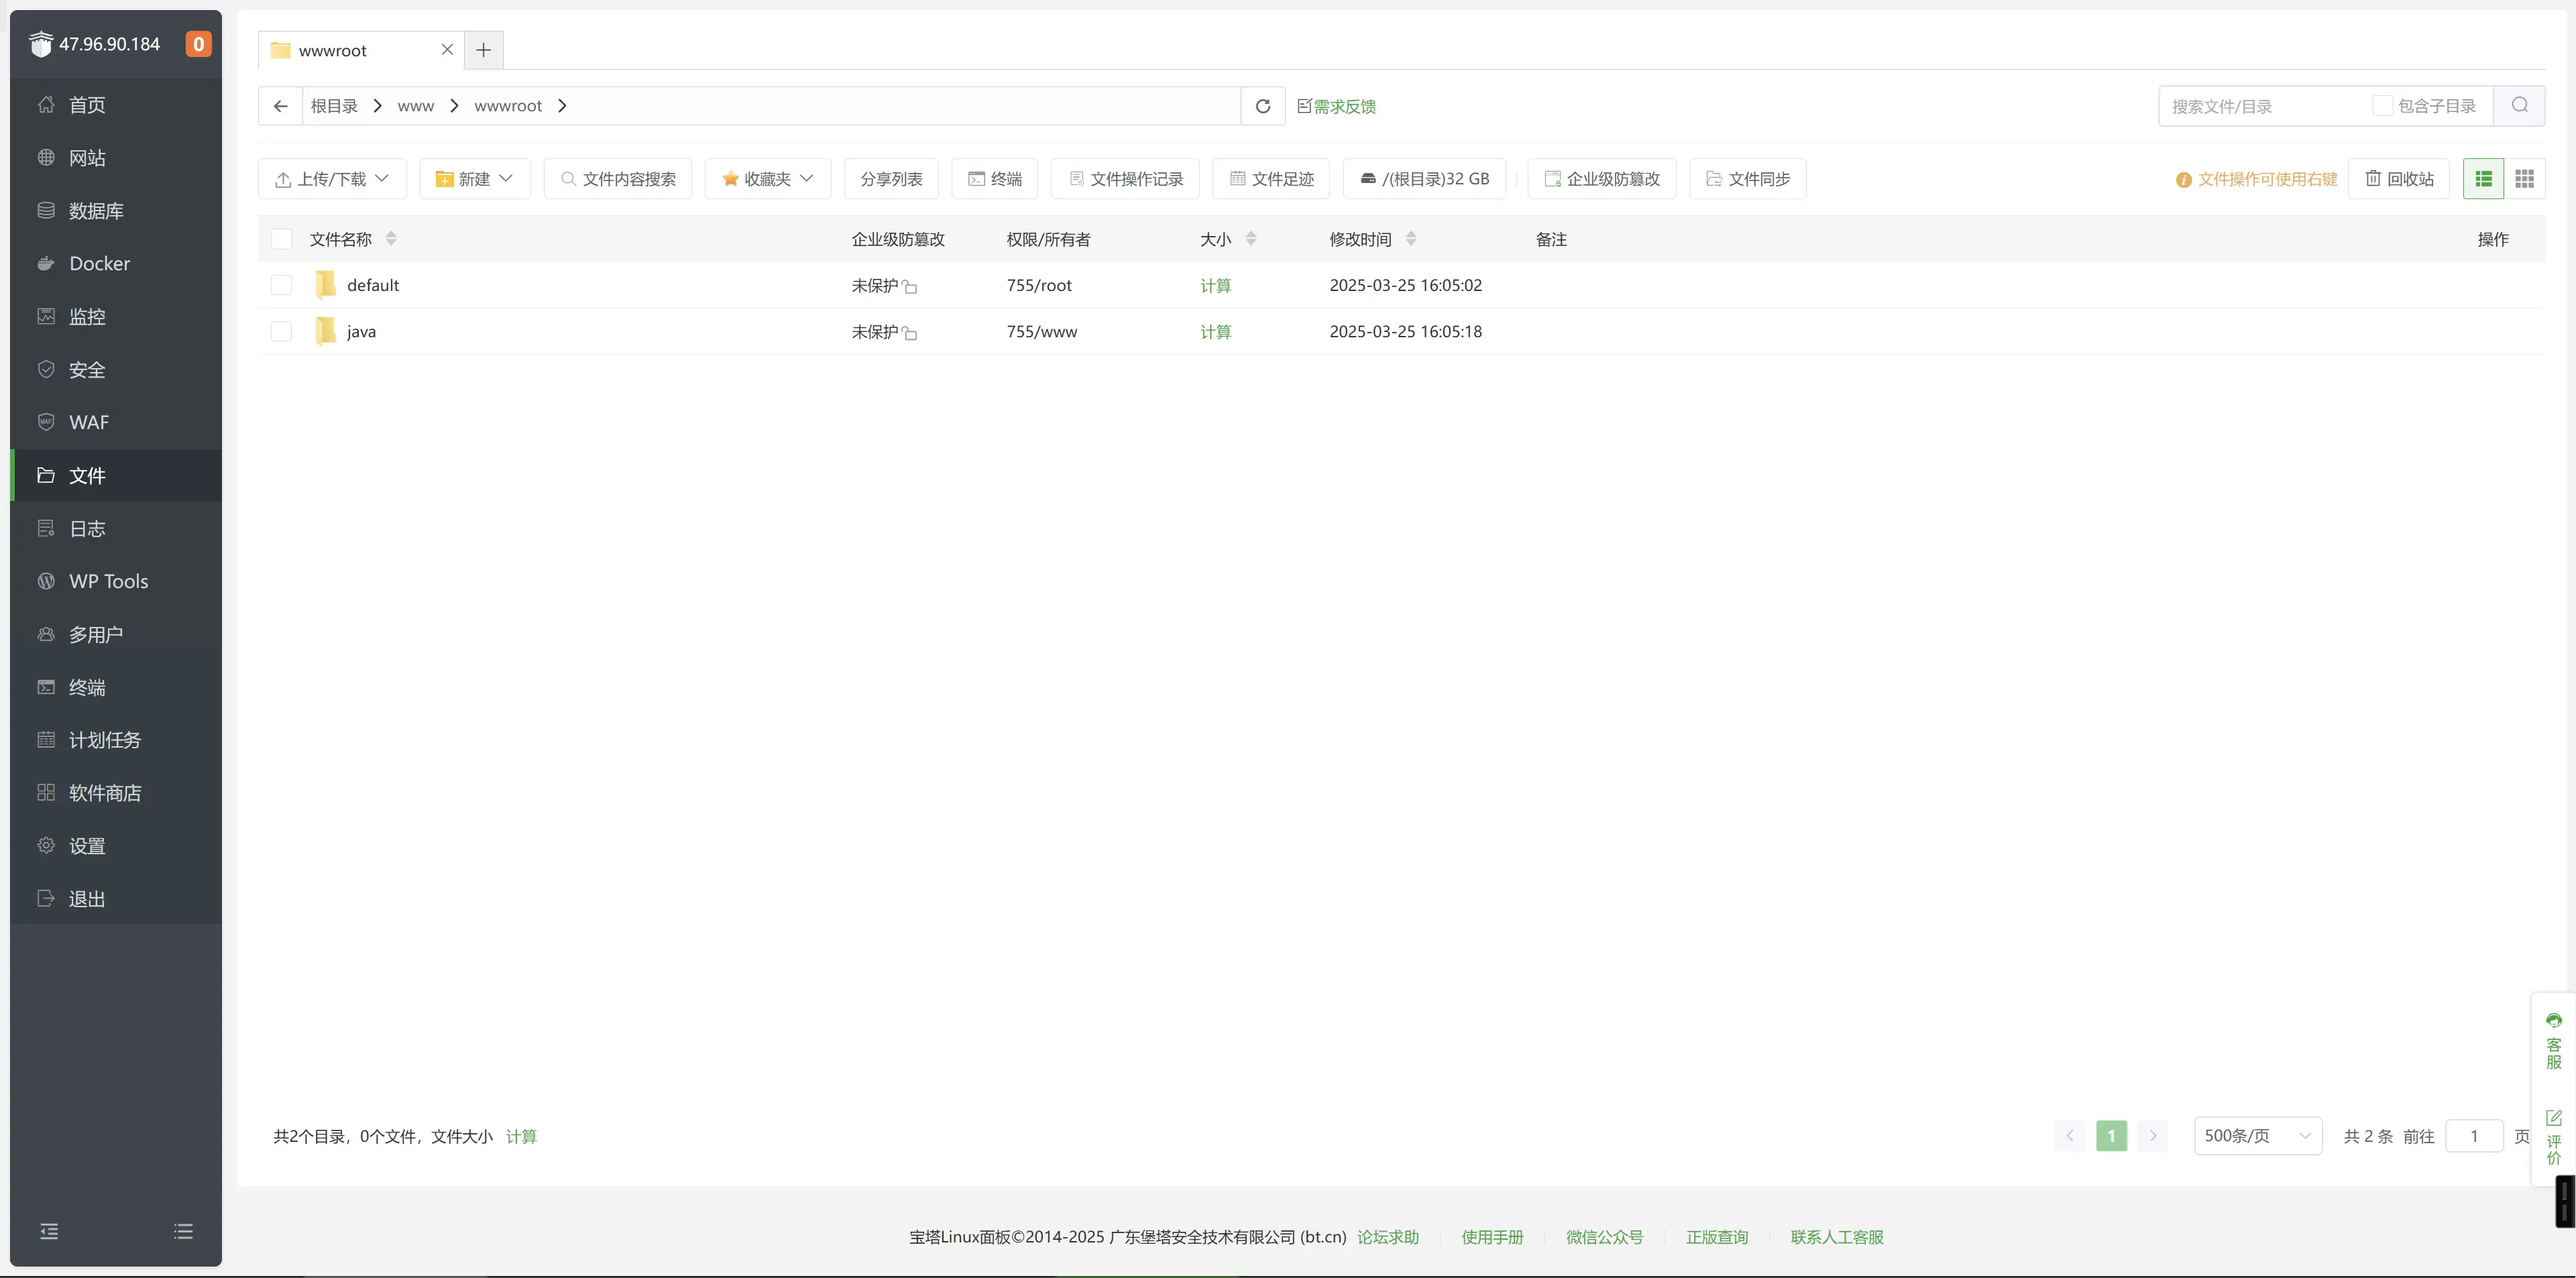
Task: Click the default folder icon
Action: [326, 285]
